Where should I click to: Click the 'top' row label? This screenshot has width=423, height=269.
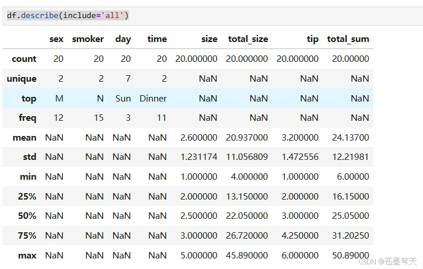click(x=29, y=99)
